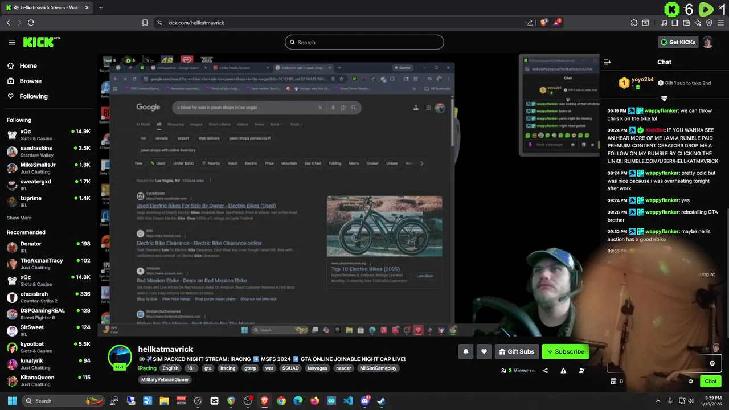Open moderator icon next to report
This screenshot has width=729, height=410.
click(x=581, y=371)
